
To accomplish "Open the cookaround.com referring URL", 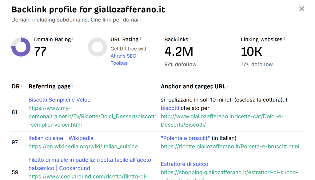I will coord(88,177).
